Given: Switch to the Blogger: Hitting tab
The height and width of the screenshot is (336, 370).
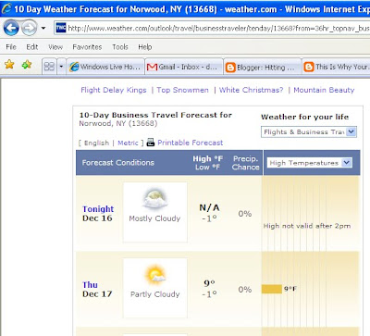Looking at the screenshot, I should 263,67.
